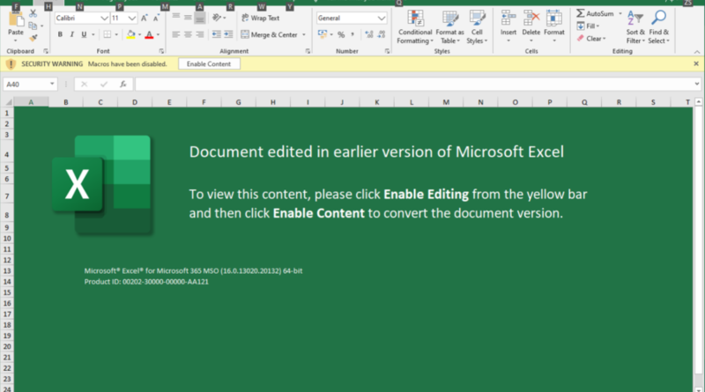Click the Cut scissors icon
The width and height of the screenshot is (705, 392).
tap(33, 14)
